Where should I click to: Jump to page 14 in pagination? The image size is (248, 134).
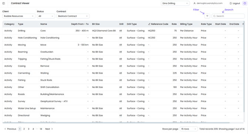point(41,129)
